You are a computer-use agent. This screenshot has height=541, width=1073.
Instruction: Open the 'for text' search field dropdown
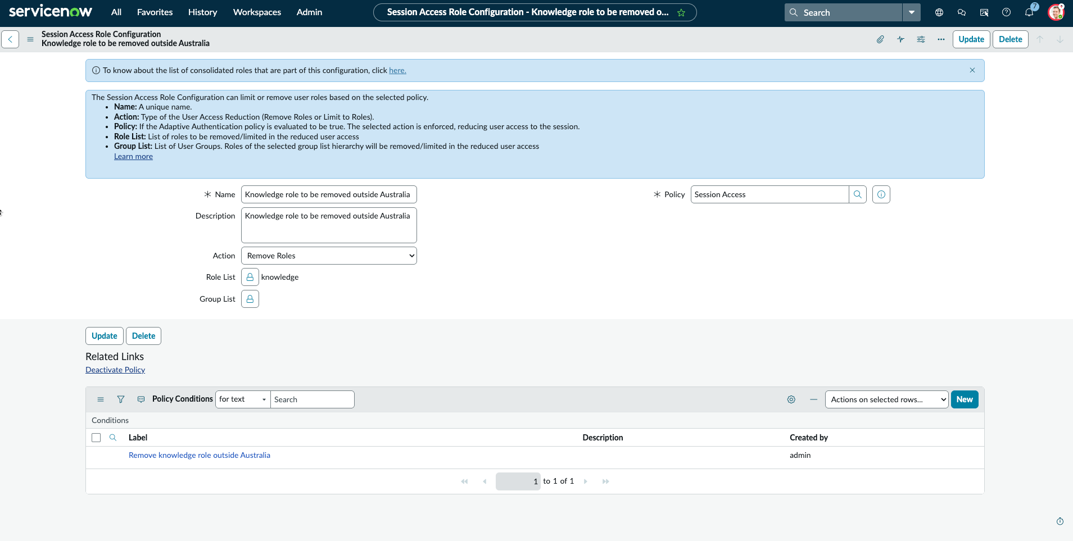tap(243, 399)
